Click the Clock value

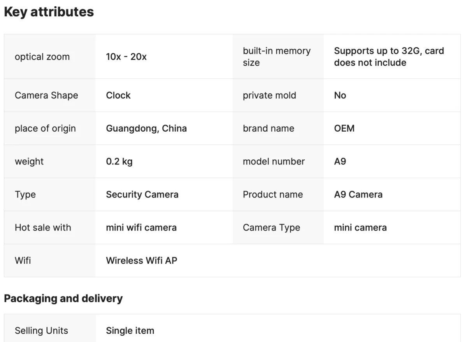[x=118, y=95]
